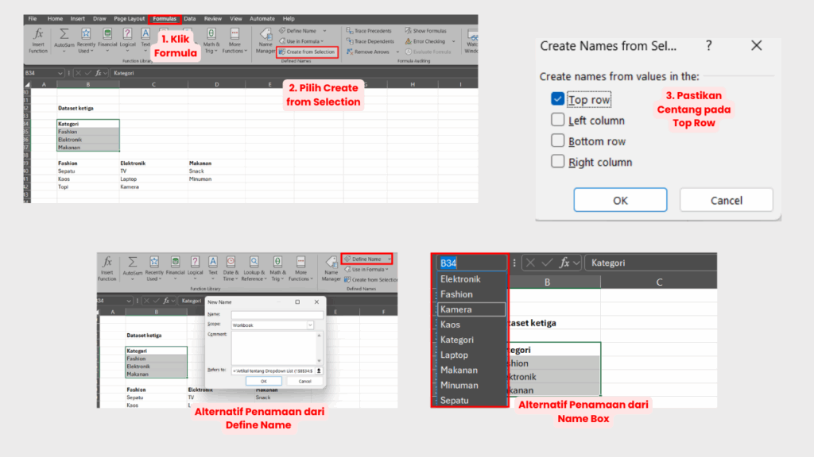This screenshot has height=457, width=814.
Task: Click the Name field in New Name dialog
Action: pos(277,315)
